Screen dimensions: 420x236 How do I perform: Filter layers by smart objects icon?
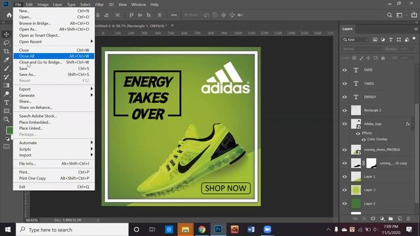coord(407,39)
